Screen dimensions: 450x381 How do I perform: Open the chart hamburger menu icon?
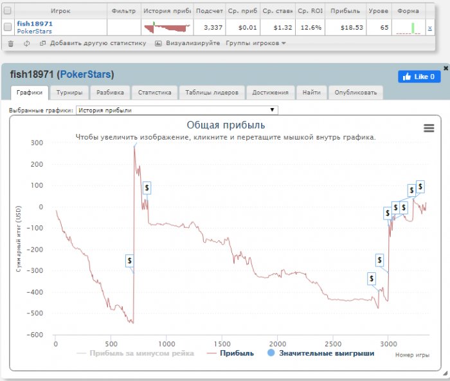[429, 128]
